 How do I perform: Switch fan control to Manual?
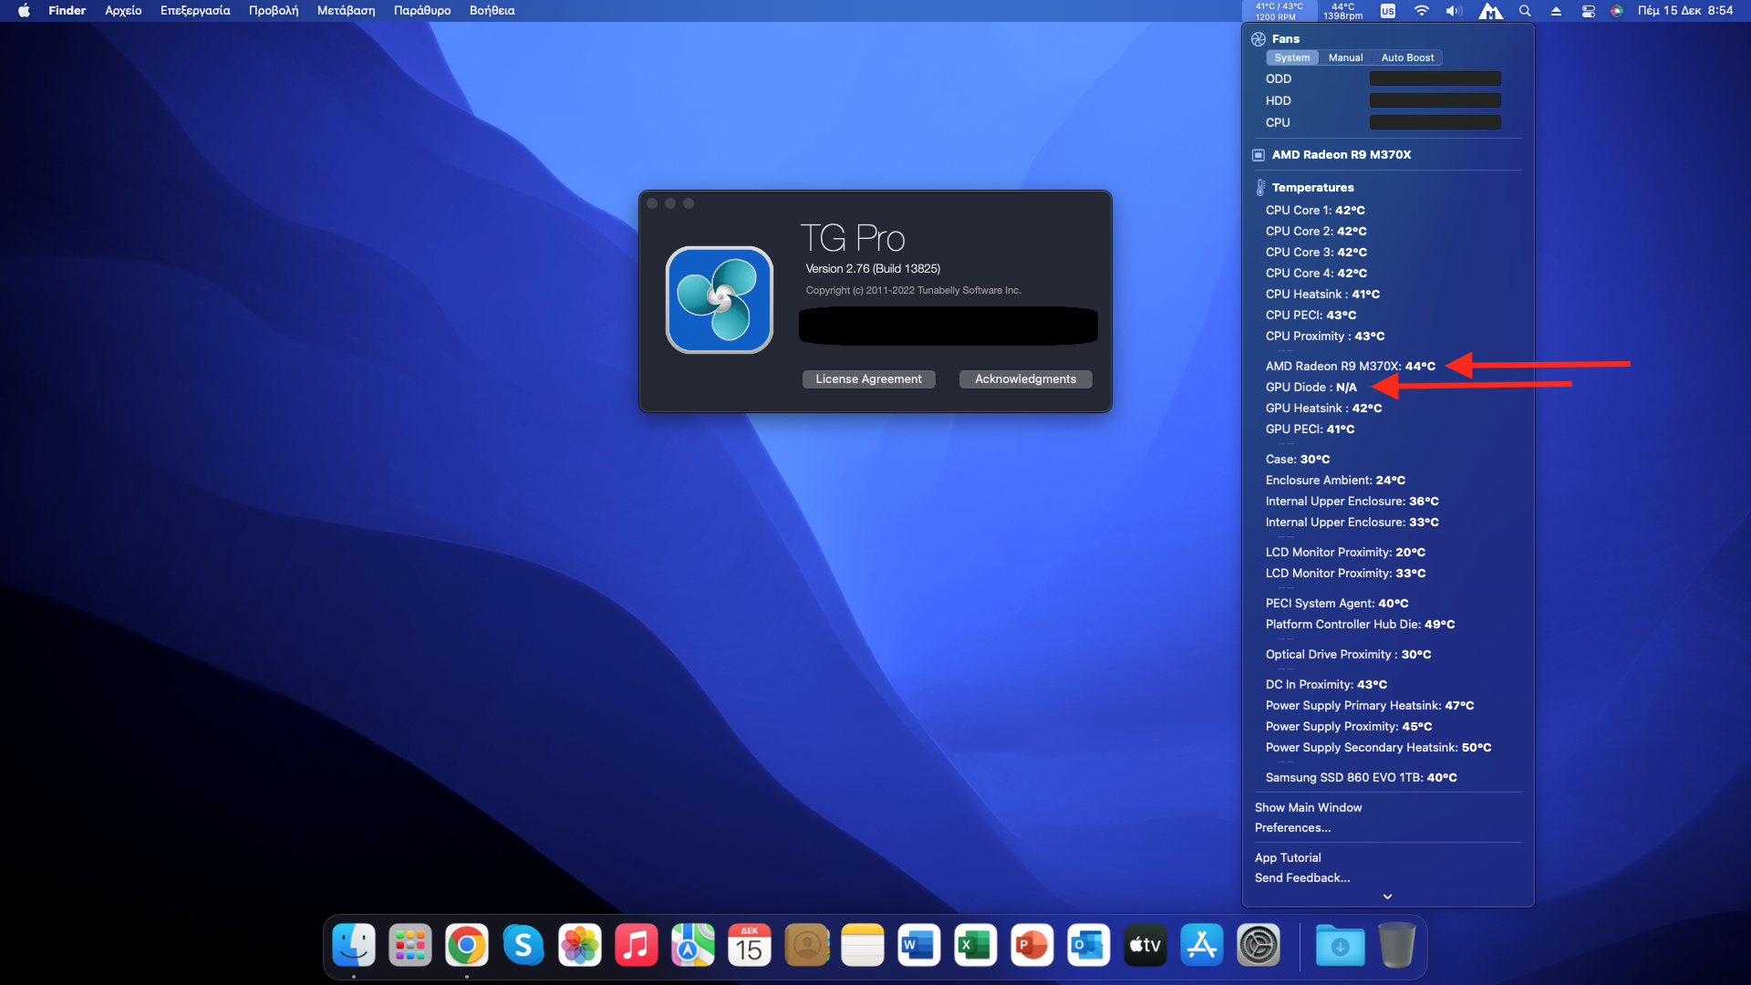pos(1345,57)
